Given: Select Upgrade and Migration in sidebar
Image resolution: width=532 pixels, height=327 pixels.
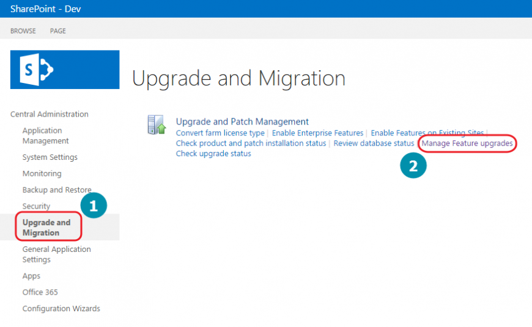Looking at the screenshot, I should tap(46, 228).
